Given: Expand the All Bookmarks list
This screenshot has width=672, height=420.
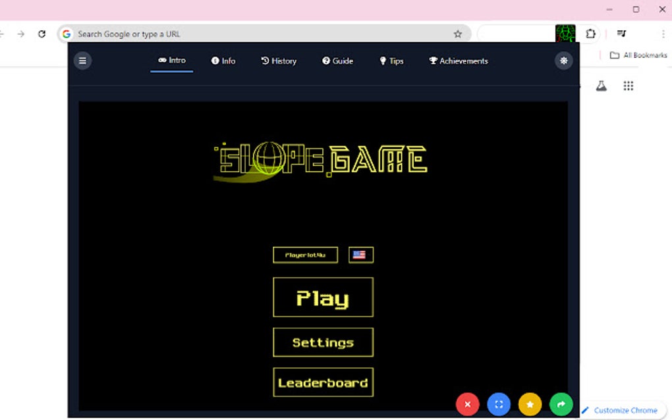Looking at the screenshot, I should (636, 55).
